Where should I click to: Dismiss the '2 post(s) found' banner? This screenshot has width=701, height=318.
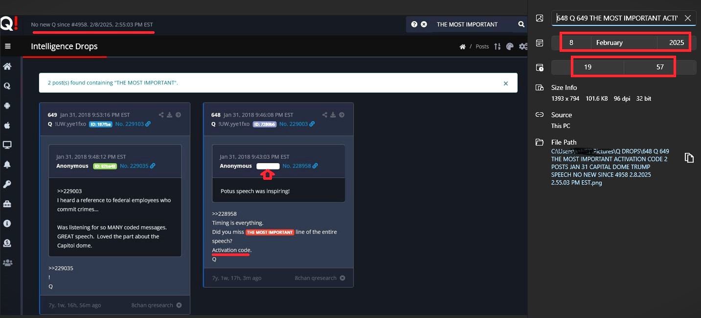pyautogui.click(x=506, y=84)
